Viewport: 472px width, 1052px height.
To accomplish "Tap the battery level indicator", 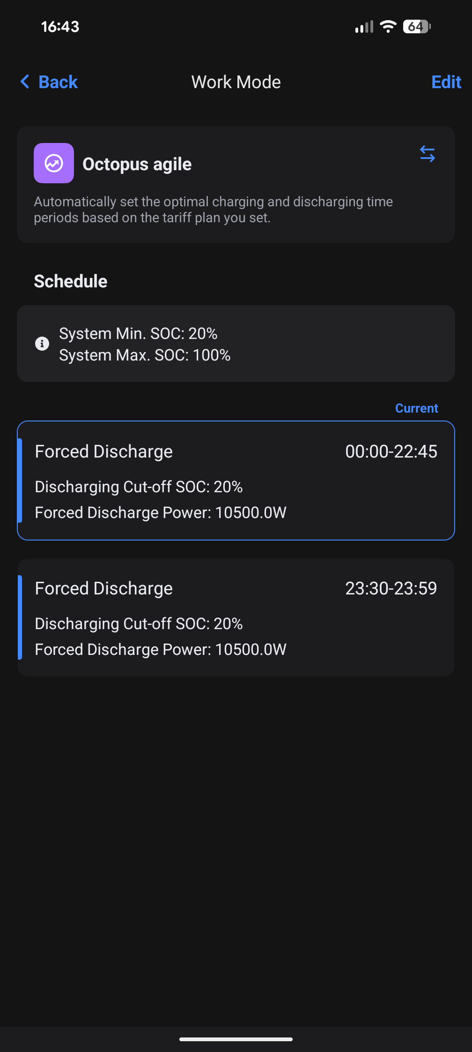I will [x=416, y=27].
